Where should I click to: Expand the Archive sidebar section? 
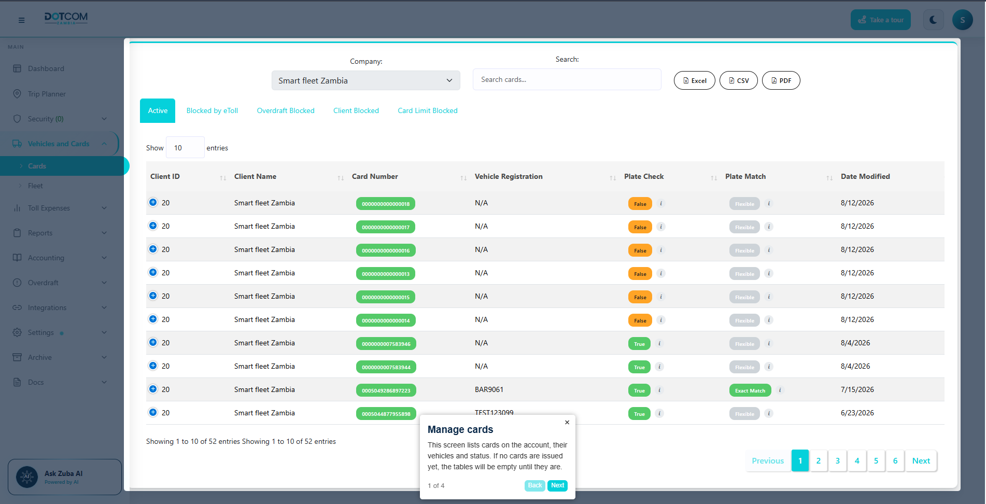[x=60, y=357]
